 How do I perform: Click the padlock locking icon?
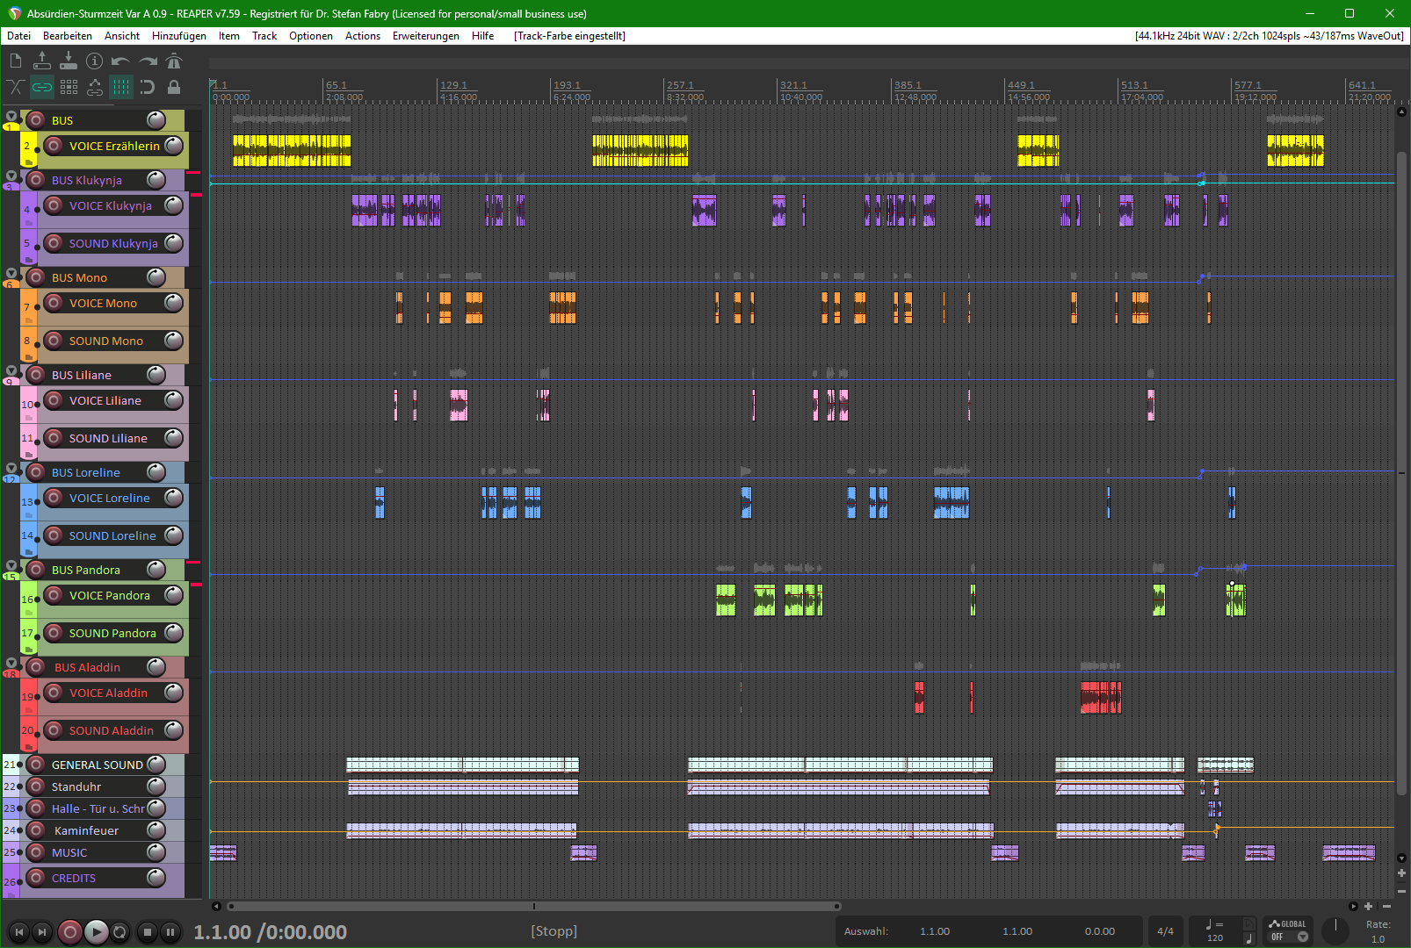click(x=174, y=87)
